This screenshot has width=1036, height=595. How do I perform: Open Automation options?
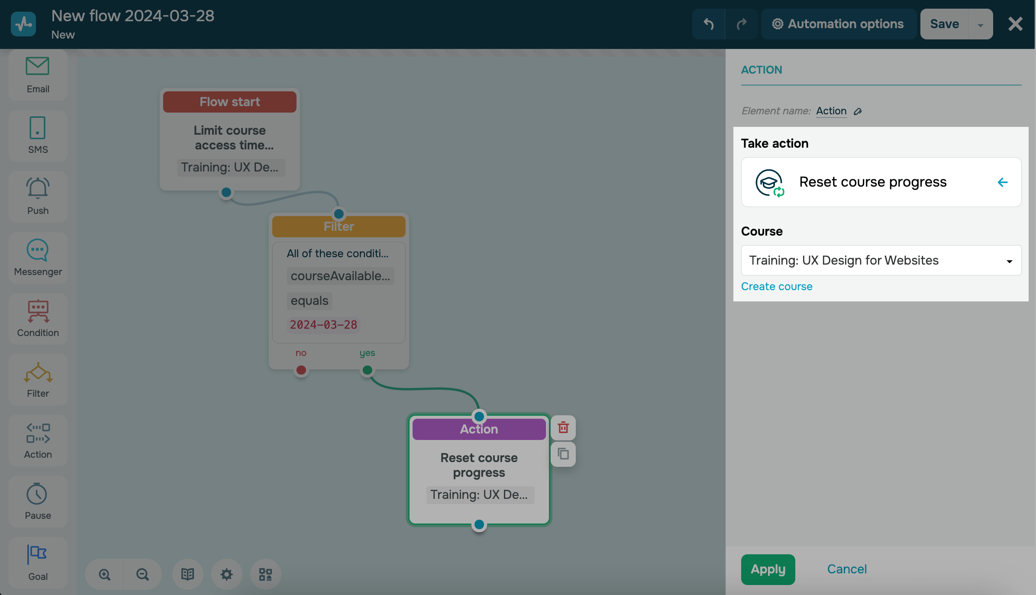coord(838,24)
